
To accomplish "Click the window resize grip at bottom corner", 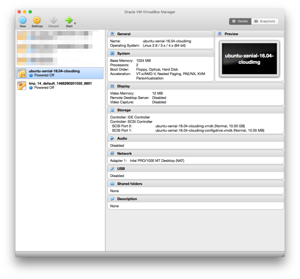I will (283, 255).
